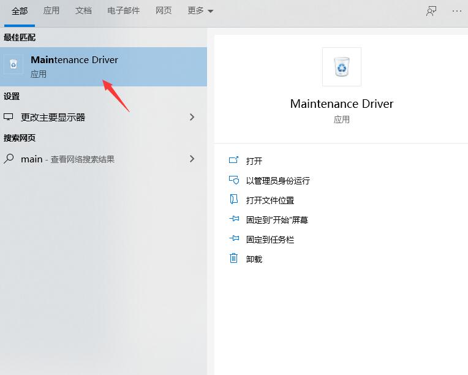
Task: Click the large recycle bin app icon
Action: (341, 66)
